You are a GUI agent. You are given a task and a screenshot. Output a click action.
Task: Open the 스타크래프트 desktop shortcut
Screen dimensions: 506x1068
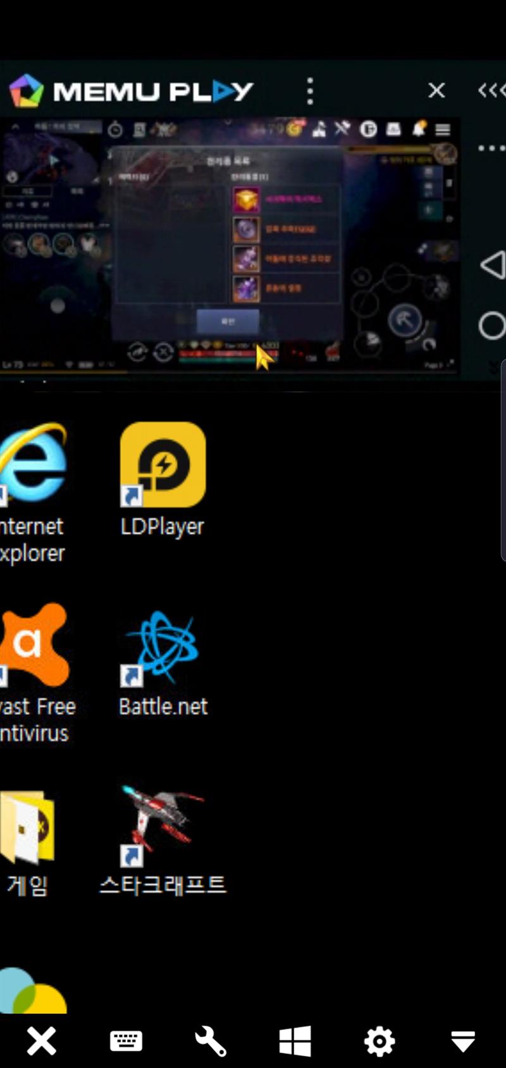point(163,840)
